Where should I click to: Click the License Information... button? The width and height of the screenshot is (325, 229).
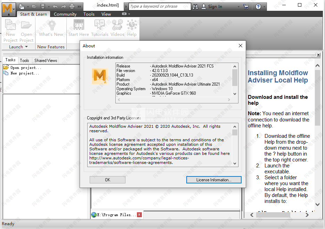pyautogui.click(x=214, y=180)
